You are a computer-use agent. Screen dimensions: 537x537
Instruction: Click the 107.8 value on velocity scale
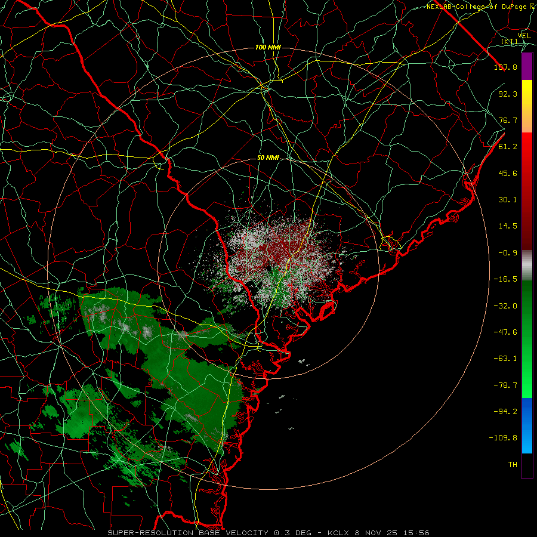[505, 67]
